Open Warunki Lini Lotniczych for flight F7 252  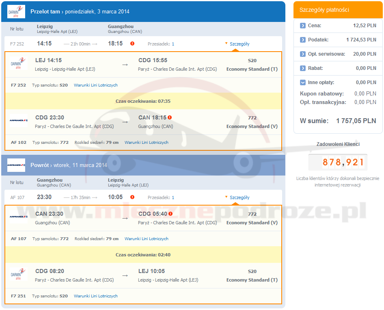(x=96, y=85)
